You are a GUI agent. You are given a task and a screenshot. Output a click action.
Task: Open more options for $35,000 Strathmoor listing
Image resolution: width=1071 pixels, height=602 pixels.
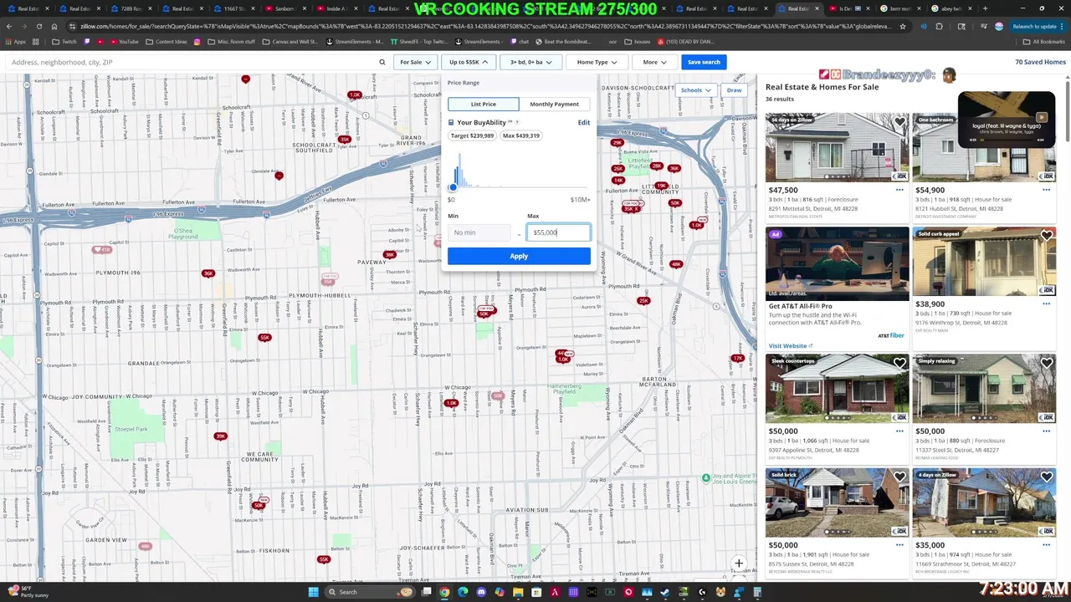tap(1046, 544)
